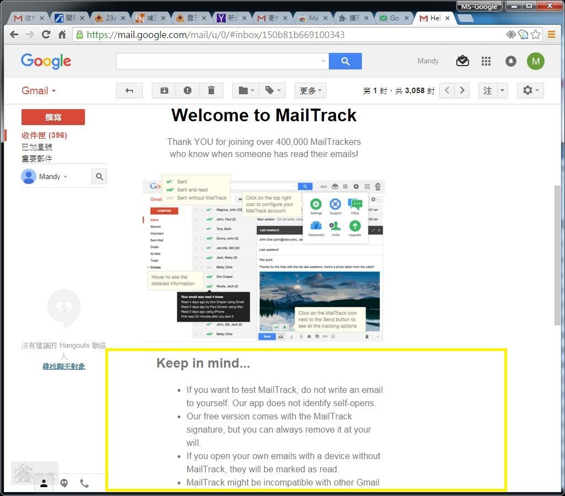Open the Chrome hamburger menu
Screen dimensions: 565x496
point(551,35)
